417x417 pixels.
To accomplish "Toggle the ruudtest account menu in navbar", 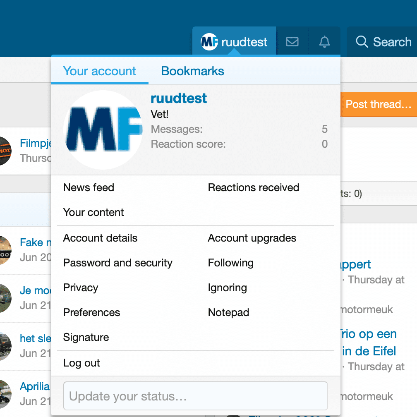I will tap(234, 42).
